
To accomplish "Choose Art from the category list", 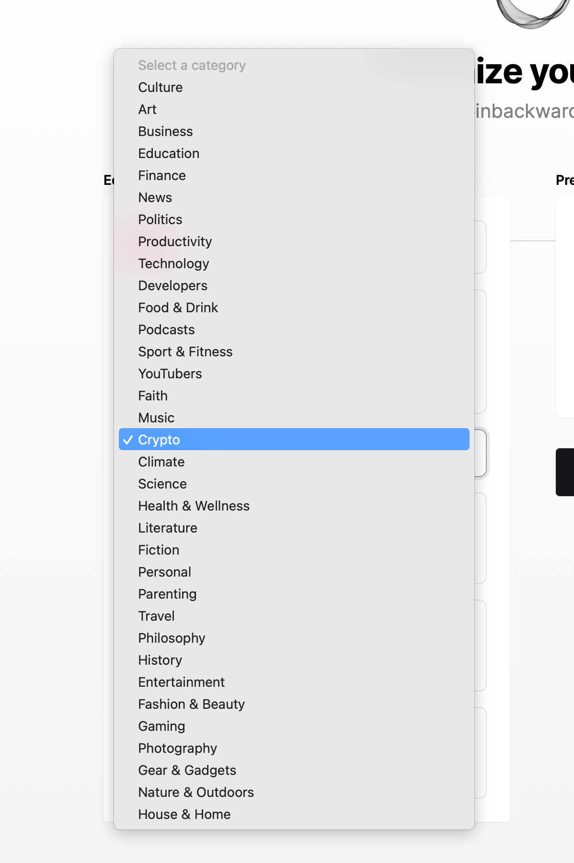I will pos(294,109).
